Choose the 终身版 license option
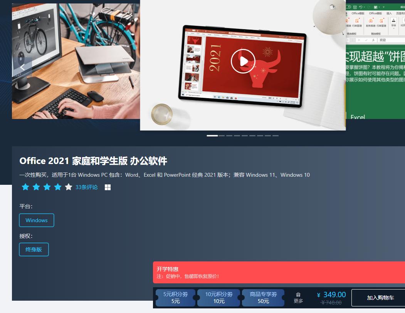This screenshot has width=405, height=313. coord(34,249)
